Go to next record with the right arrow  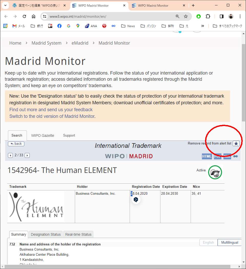(27, 156)
